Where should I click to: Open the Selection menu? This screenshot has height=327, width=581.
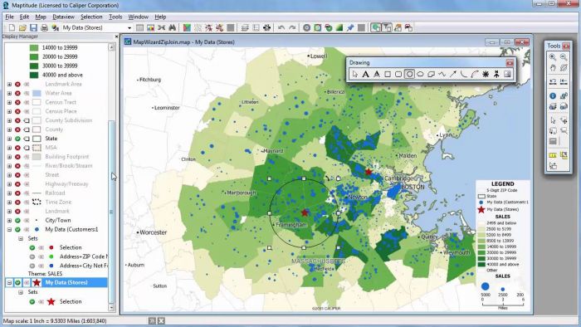click(91, 17)
